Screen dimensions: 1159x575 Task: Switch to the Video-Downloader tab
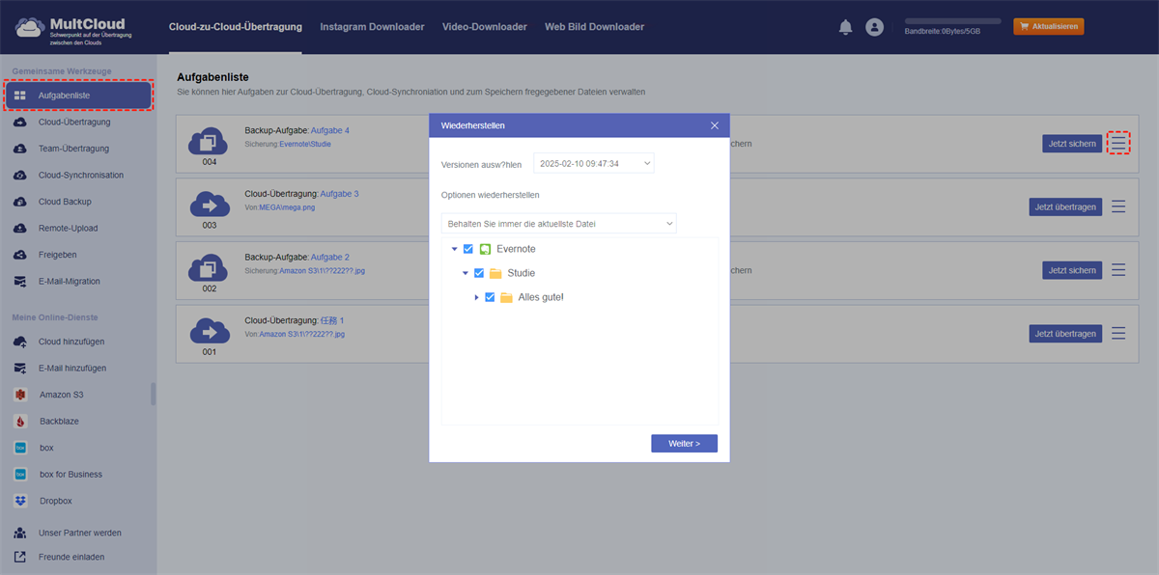(x=484, y=27)
